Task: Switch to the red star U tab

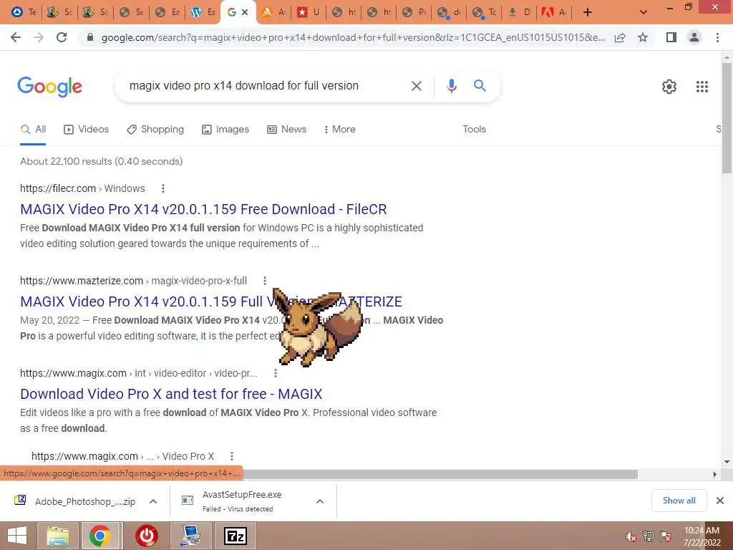Action: (308, 12)
